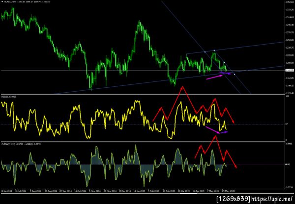Click the 0.00 zero level label on the OsMA scale
Image resolution: width=295 pixels, height=204 pixels.
pyautogui.click(x=288, y=164)
